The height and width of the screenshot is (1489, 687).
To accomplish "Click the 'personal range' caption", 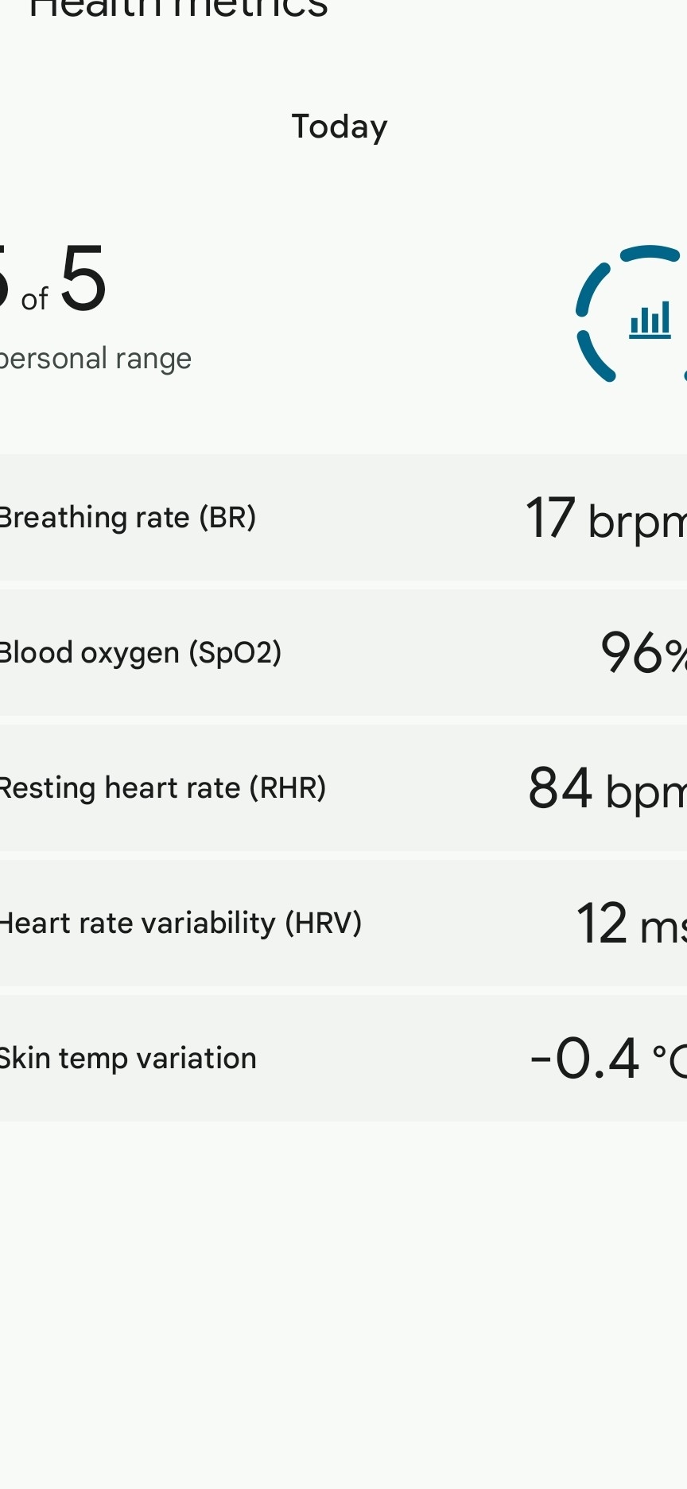I will pyautogui.click(x=95, y=359).
